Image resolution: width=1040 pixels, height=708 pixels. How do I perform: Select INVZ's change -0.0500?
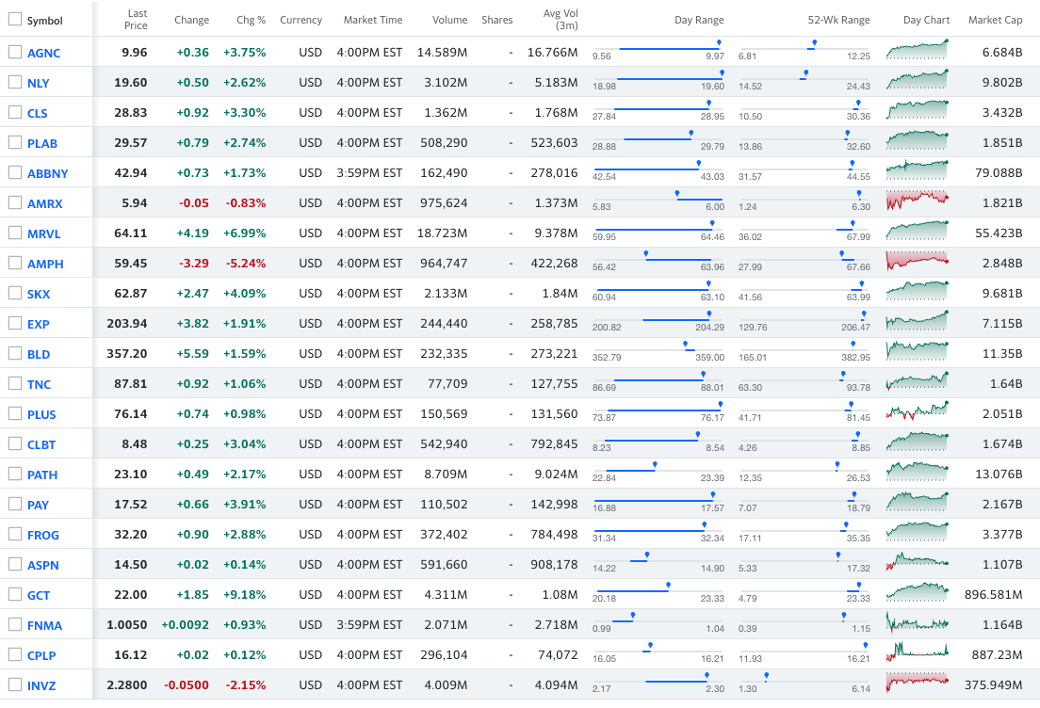point(187,685)
